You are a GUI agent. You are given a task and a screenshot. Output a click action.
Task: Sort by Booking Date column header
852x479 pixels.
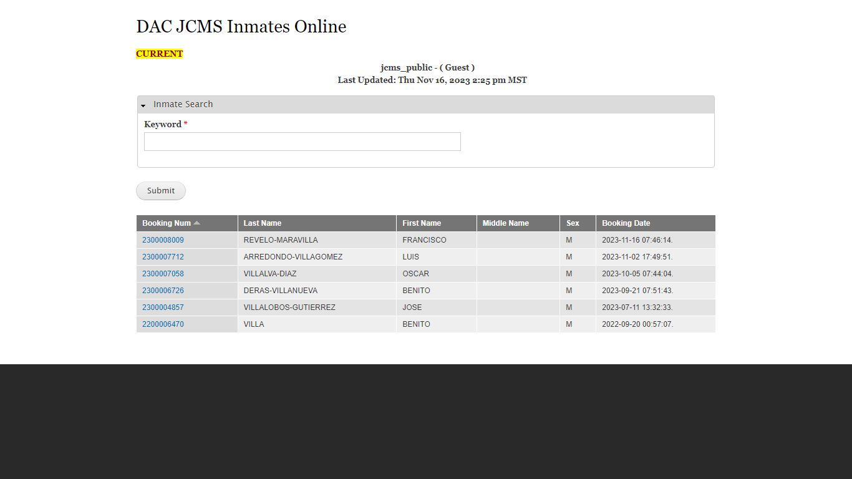point(626,223)
